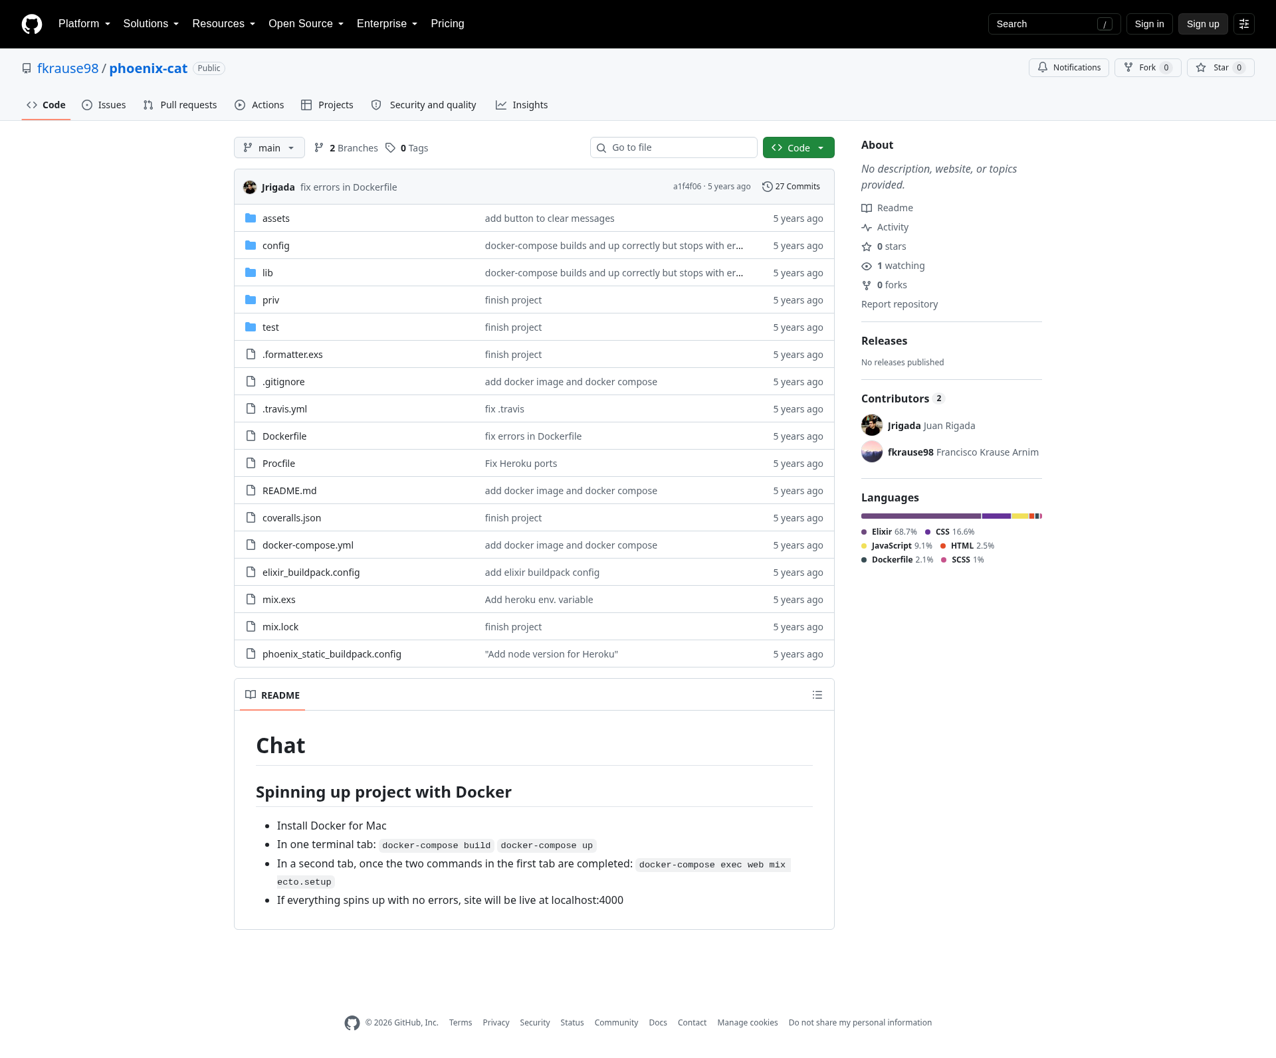Click the mix.exs file icon
1276x1058 pixels.
[251, 599]
